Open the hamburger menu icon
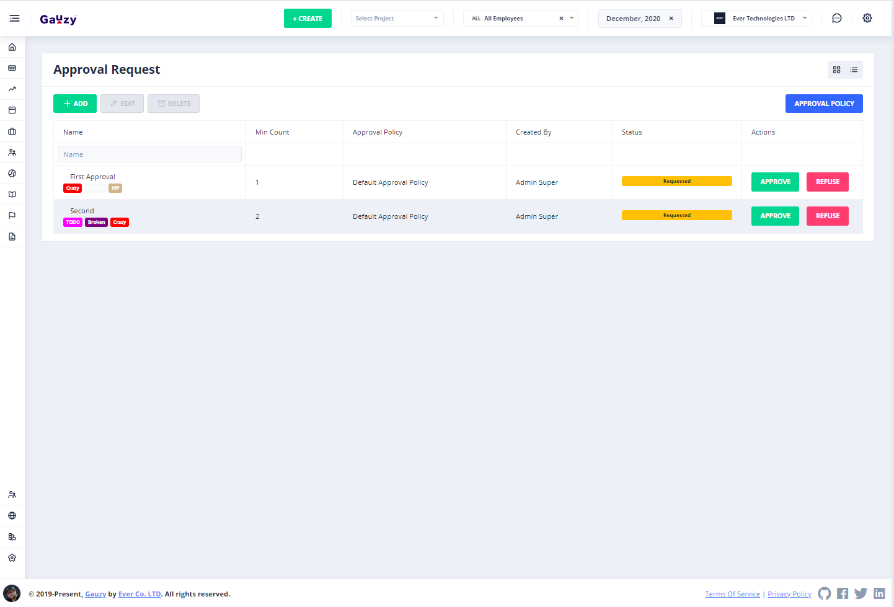 14,19
